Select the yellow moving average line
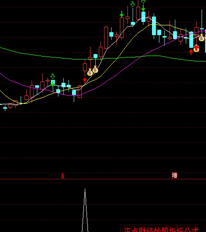The image size is (206, 232). [x=109, y=67]
